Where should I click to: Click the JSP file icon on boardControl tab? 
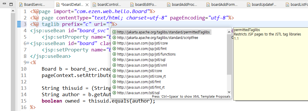click(x=94, y=4)
